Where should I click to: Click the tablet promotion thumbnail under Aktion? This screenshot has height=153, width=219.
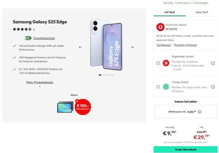point(65,107)
